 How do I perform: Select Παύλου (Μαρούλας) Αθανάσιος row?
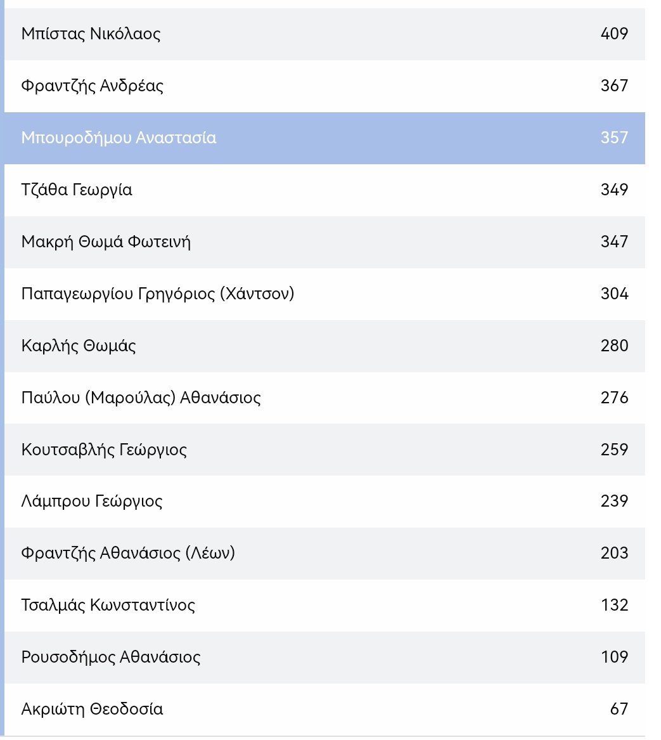coord(141,398)
